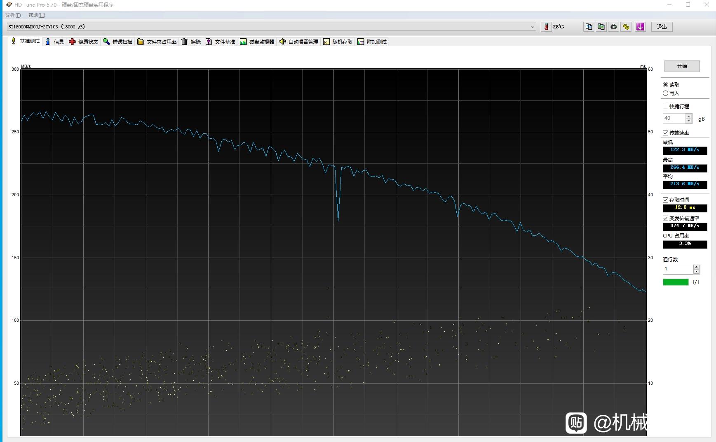Image resolution: width=716 pixels, height=442 pixels.
Task: Decrease the 通行数 pass count stepper
Action: [x=697, y=271]
